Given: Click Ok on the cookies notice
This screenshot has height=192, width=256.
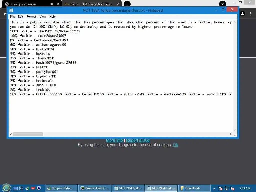Looking at the screenshot, I should coord(175,145).
